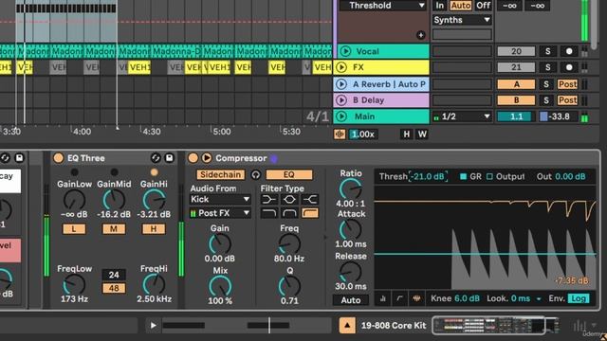607x341 pixels.
Task: Toggle the sidechain EQ button
Action: pyautogui.click(x=288, y=174)
